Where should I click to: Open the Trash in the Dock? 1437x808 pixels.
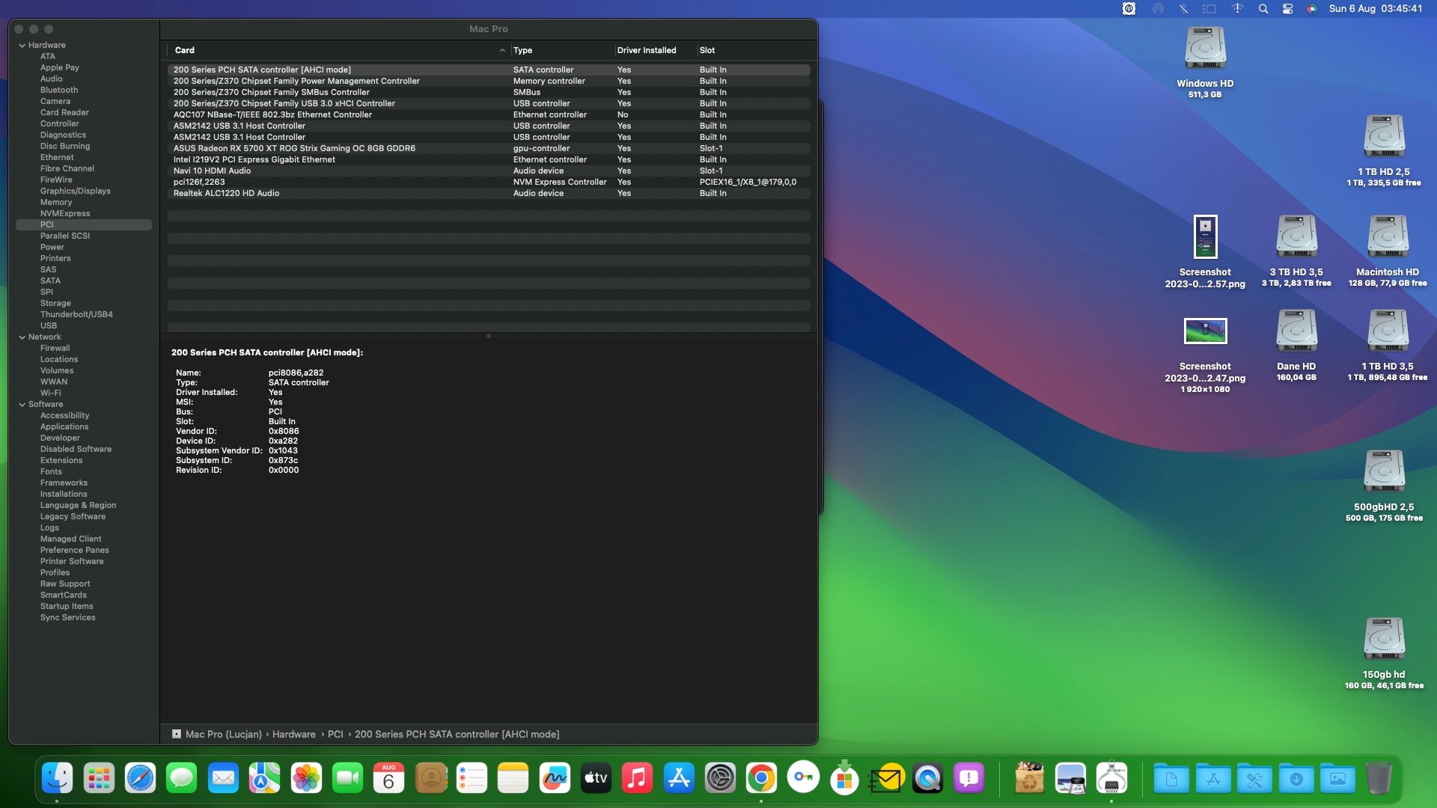coord(1379,778)
